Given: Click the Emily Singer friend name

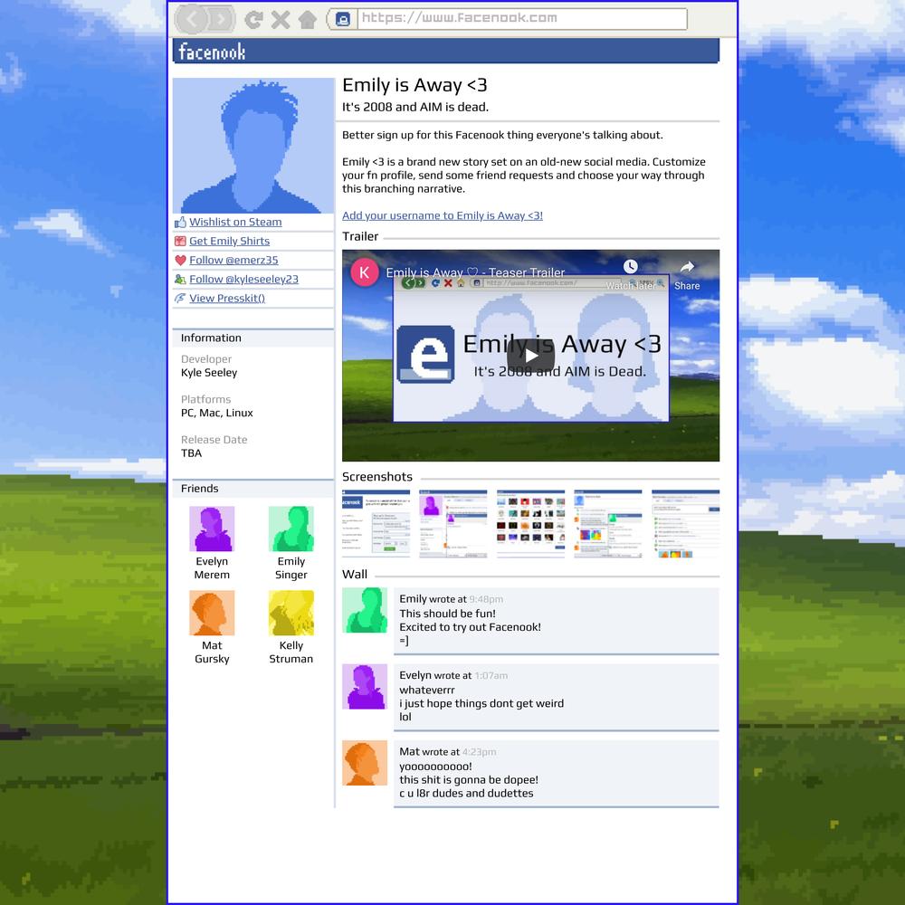Looking at the screenshot, I should (291, 568).
